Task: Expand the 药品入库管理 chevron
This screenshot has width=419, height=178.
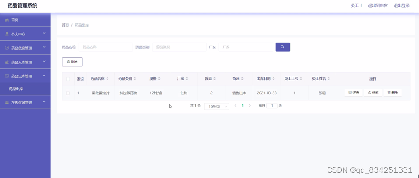Action: (44, 62)
